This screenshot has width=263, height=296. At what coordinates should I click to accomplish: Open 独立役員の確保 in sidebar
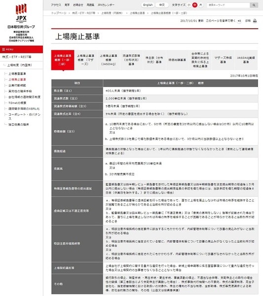pos(18,124)
